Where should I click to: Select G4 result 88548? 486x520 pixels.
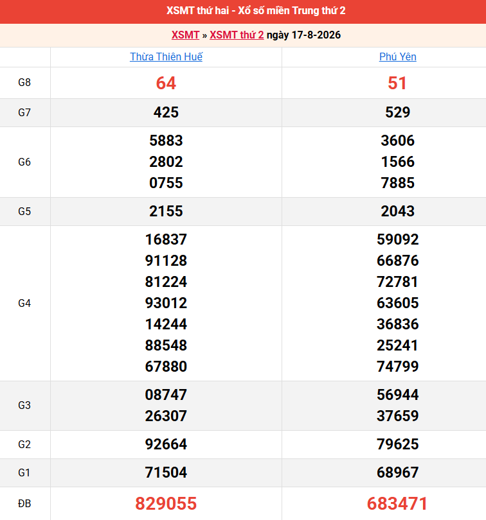point(166,345)
